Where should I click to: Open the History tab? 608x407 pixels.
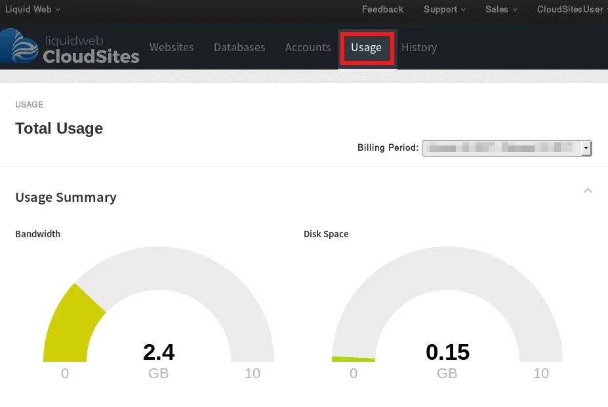click(419, 47)
